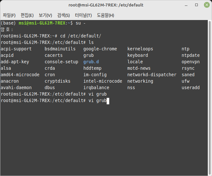Viewport: 212px width, 176px height.
Task: Click the cacerts entry
Action: coord(54,55)
